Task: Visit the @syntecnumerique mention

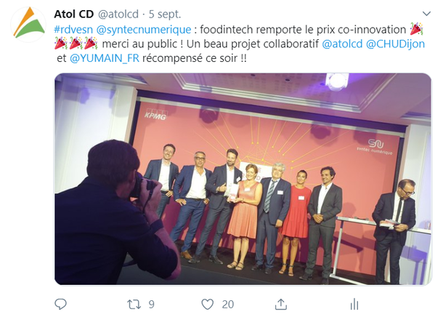Action: (x=144, y=29)
